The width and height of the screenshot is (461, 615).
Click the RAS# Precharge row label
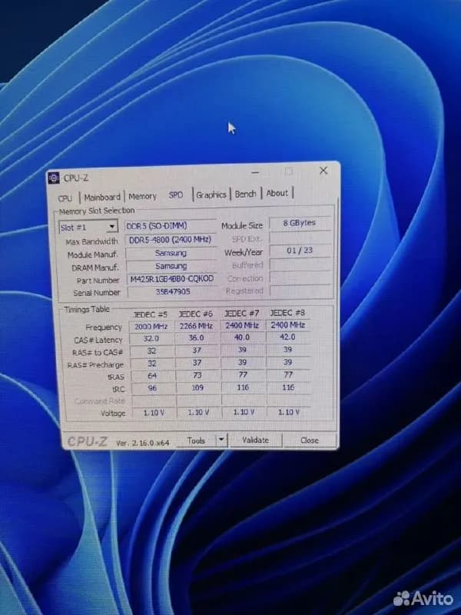coord(95,365)
